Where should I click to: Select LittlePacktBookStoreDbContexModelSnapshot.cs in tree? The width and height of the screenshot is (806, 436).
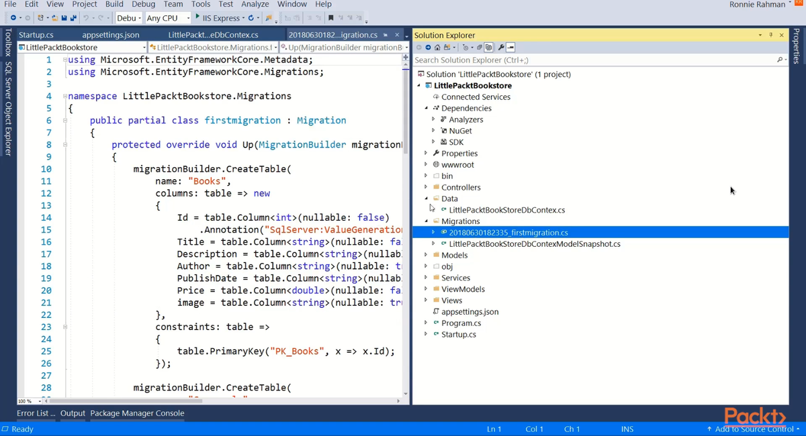pyautogui.click(x=535, y=243)
